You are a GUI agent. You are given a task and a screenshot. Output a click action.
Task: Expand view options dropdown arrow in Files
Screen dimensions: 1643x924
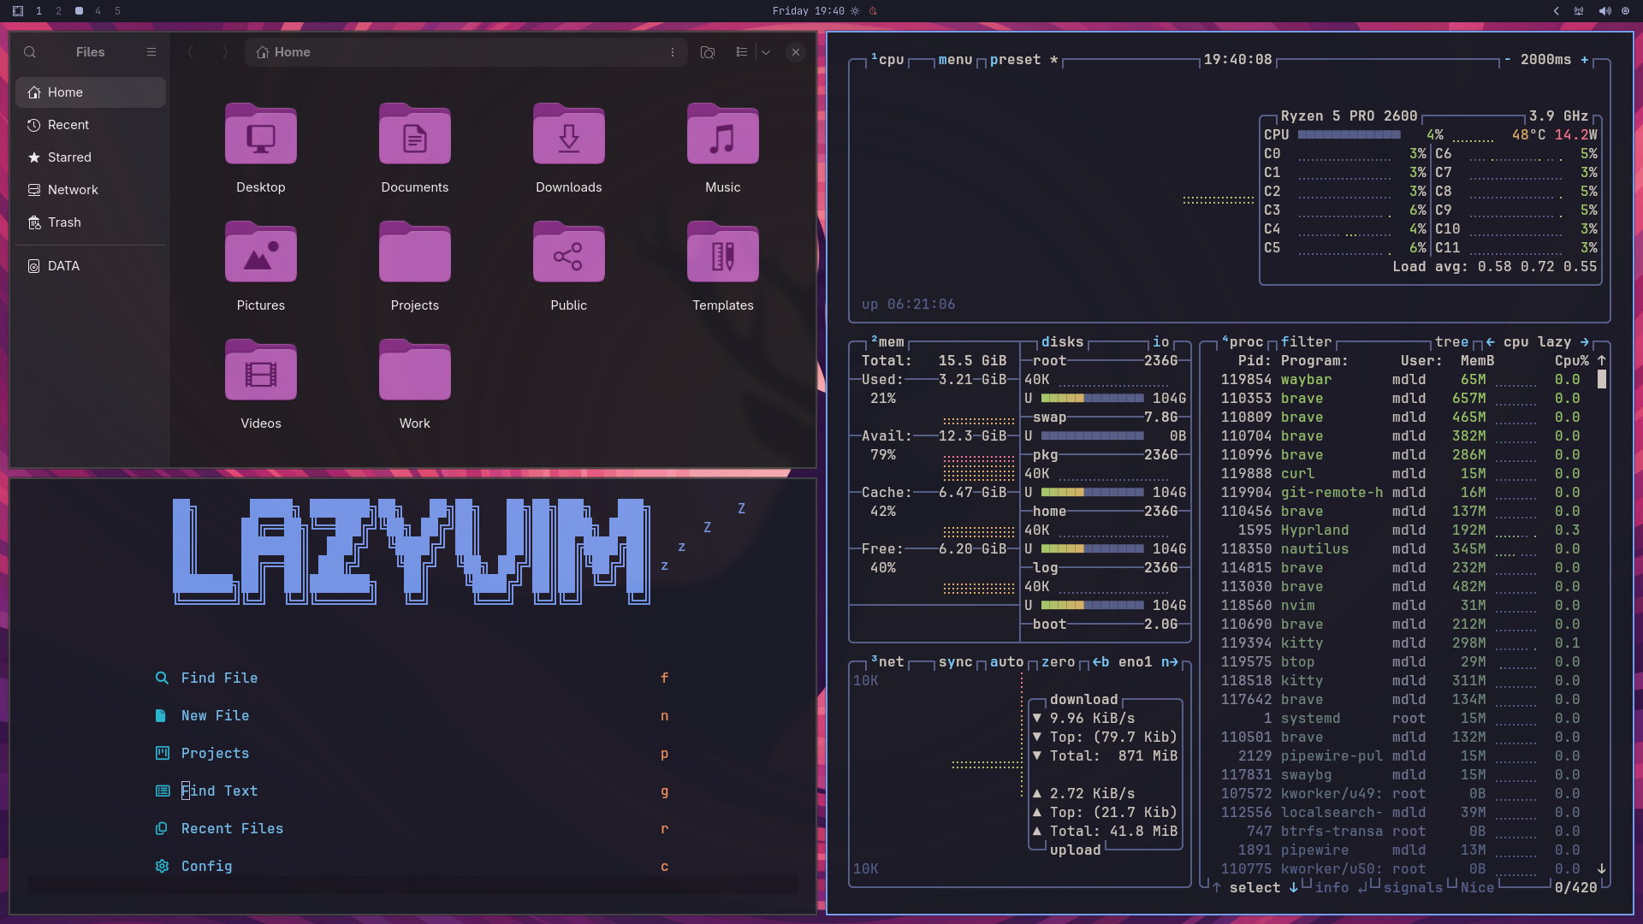(766, 52)
